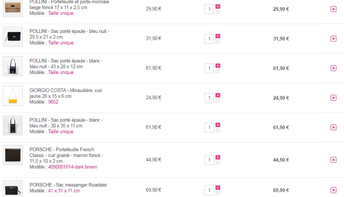Screen dimensions: 344x197
Task: Increase quantity of PORSCHE Sac messenger Roadster
Action: (x=218, y=188)
